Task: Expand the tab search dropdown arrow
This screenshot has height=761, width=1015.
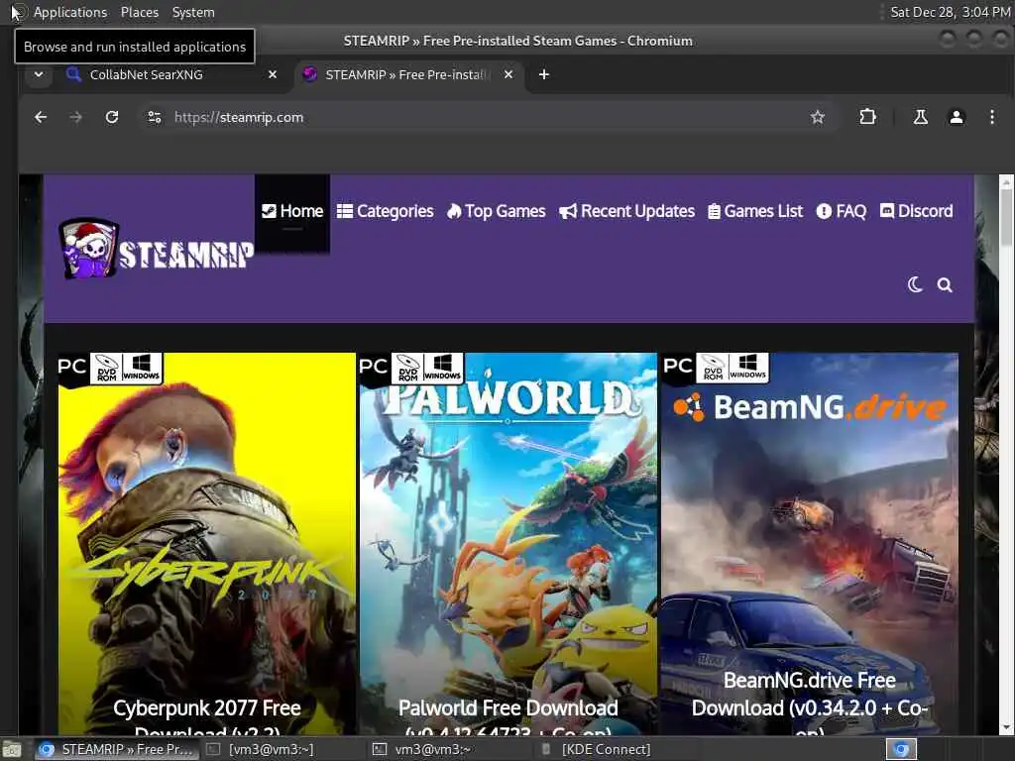Action: 39,74
